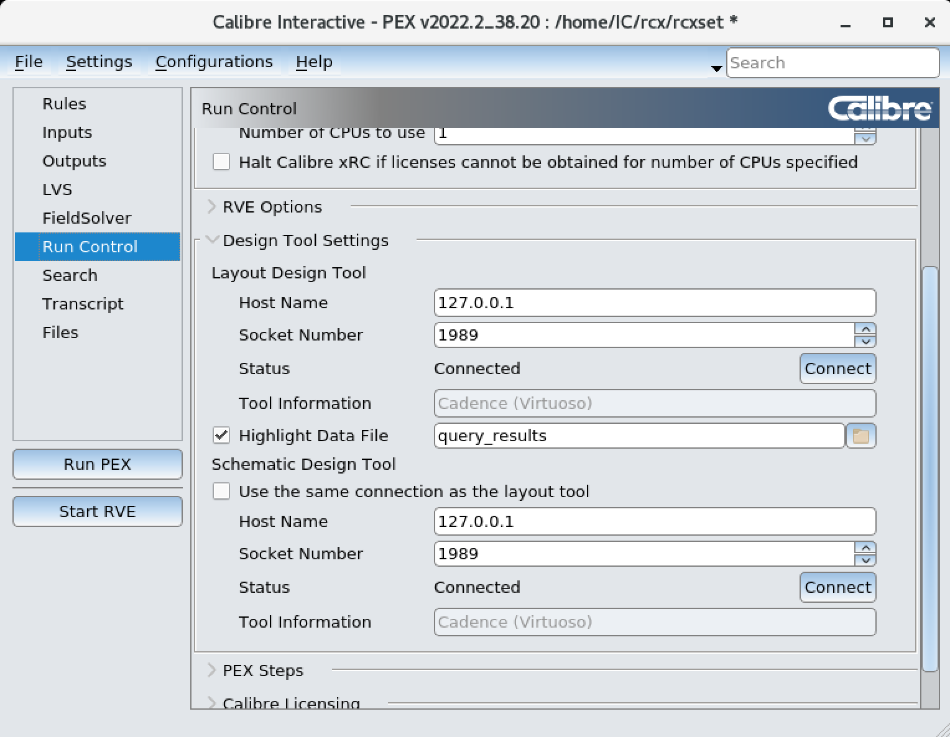This screenshot has height=737, width=950.
Task: Increase the Layout Socket Number
Action: point(865,329)
